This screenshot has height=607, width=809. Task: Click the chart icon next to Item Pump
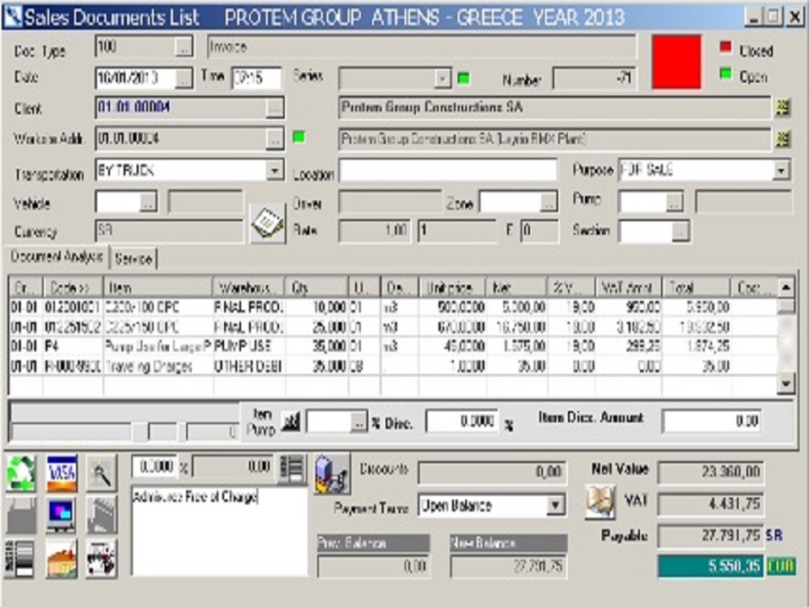(x=291, y=422)
